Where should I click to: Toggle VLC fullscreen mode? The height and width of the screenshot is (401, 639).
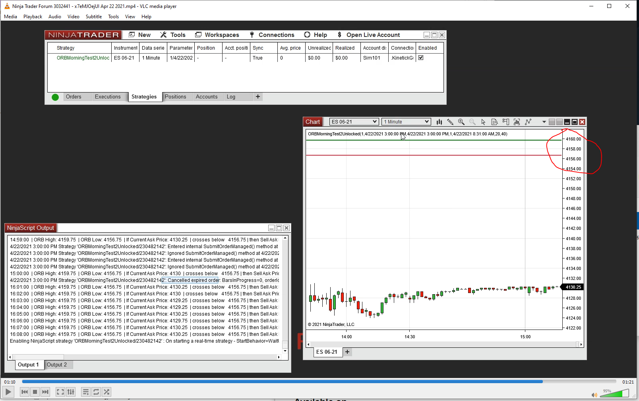pos(60,392)
